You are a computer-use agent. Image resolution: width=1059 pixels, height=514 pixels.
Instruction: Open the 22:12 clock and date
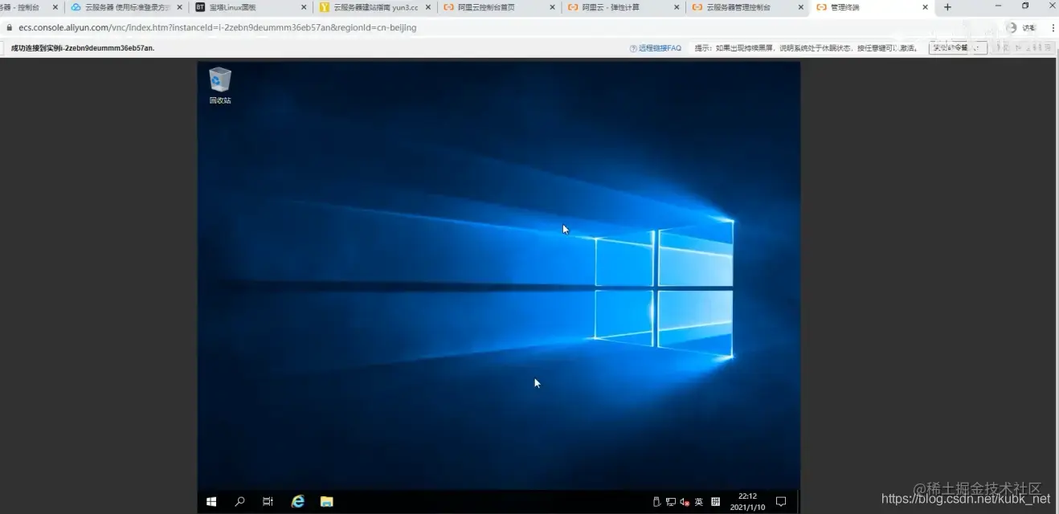coord(747,501)
